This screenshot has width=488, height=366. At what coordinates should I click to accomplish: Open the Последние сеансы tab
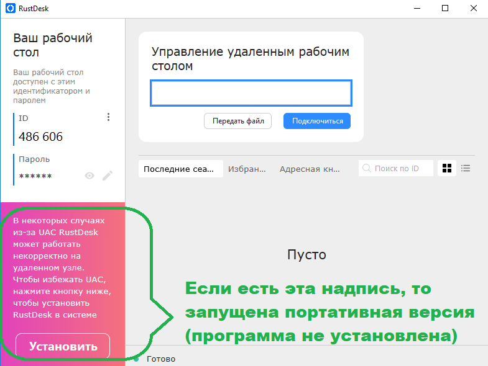181,169
